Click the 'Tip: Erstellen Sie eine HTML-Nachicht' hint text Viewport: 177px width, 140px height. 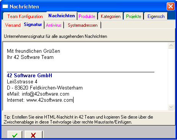79,119
